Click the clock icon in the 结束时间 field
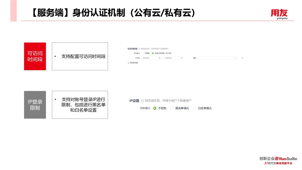The width and height of the screenshot is (302, 170). click(x=182, y=58)
